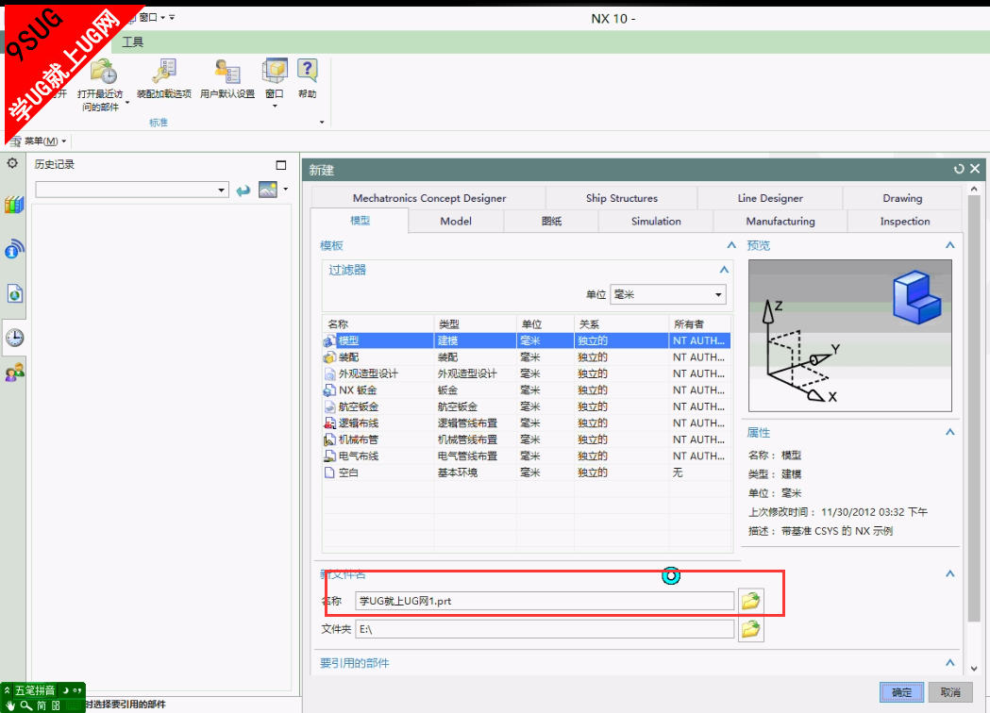Click the 五笔拼音 input method indicator
This screenshot has width=990, height=713.
point(35,690)
